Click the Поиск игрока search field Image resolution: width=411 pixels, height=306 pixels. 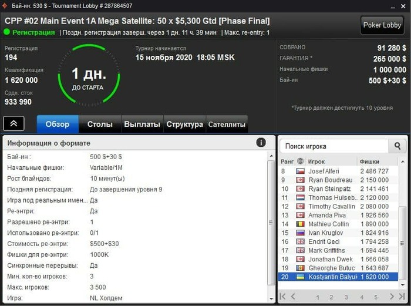(334, 146)
